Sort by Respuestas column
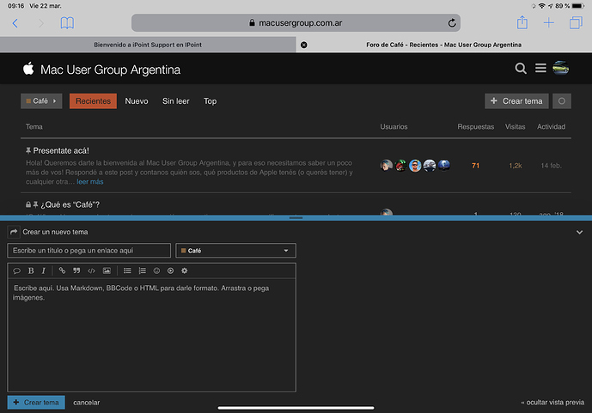The image size is (592, 413). pos(475,127)
